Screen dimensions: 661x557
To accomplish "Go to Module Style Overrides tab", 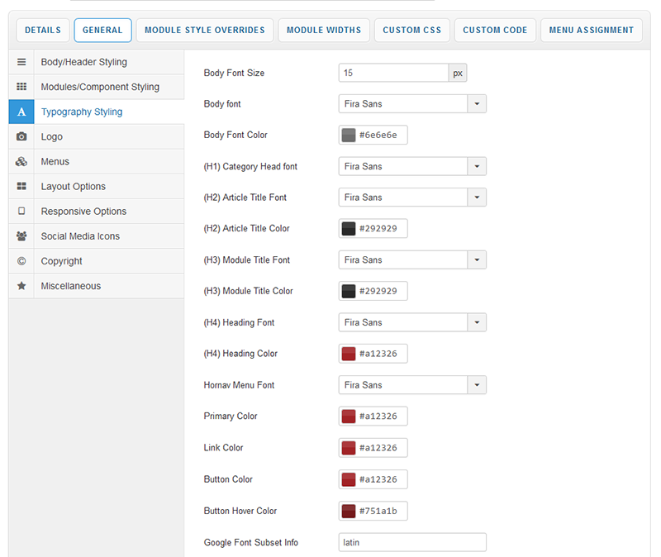I will click(x=205, y=31).
